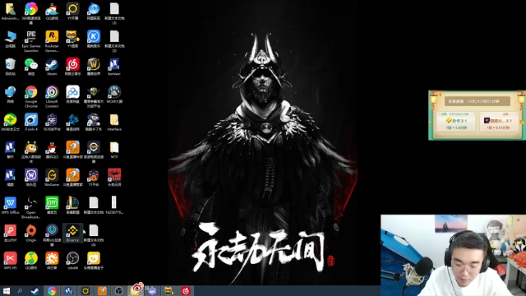Select the Recycle Bin icon

point(10,67)
